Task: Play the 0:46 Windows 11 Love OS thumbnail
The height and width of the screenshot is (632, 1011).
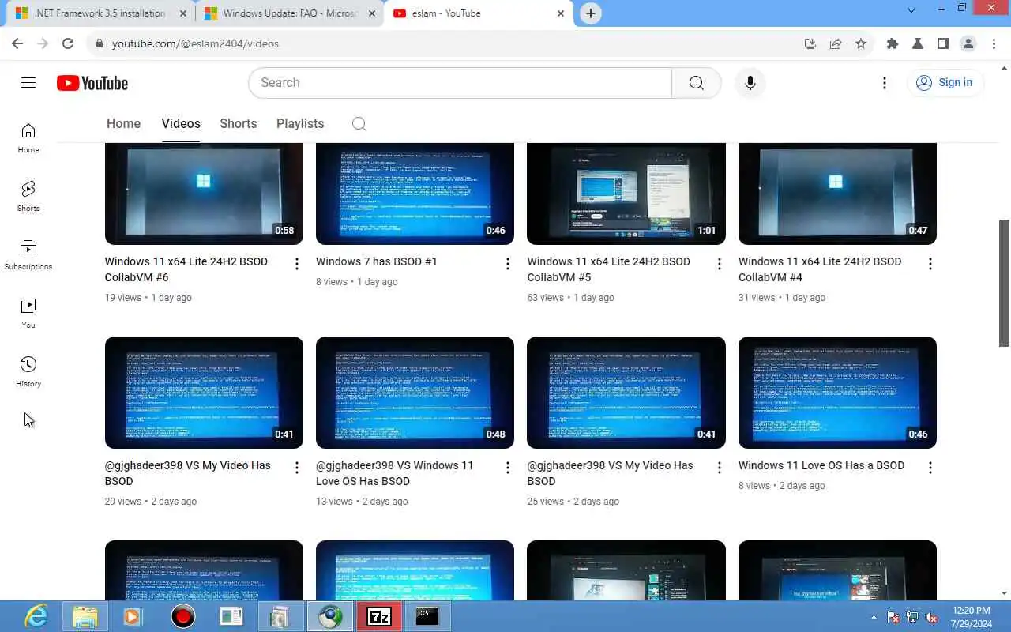Action: click(x=837, y=393)
